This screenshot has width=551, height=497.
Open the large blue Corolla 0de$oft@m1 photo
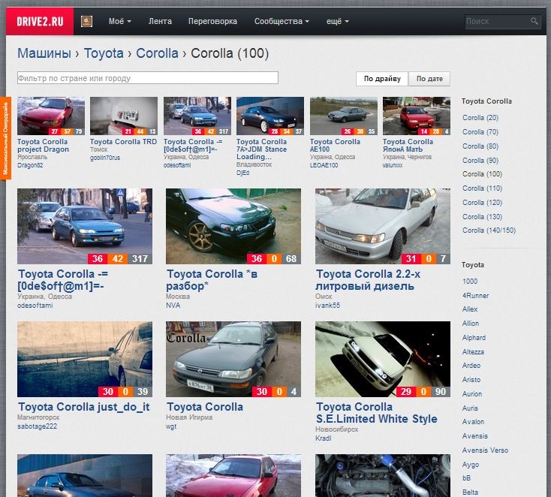pyautogui.click(x=85, y=226)
